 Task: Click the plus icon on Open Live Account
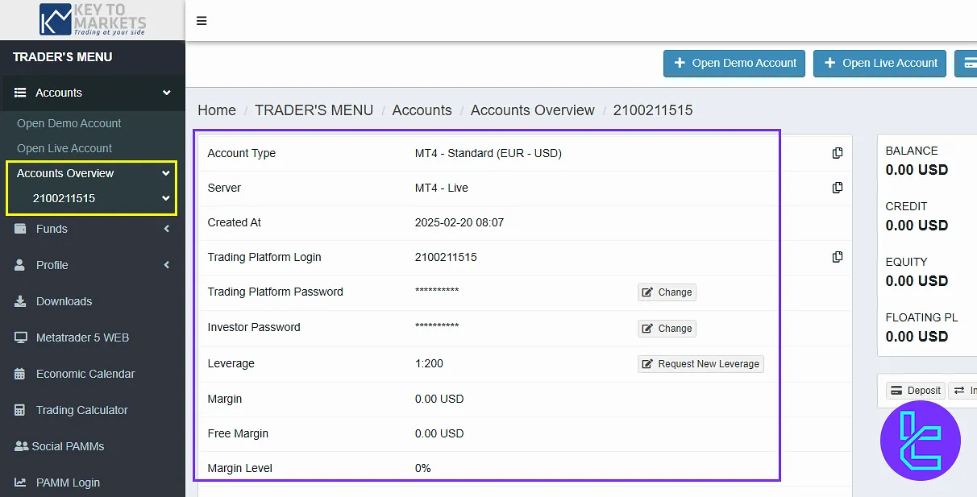(x=829, y=63)
